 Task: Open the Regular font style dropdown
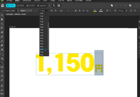pos(26,11)
